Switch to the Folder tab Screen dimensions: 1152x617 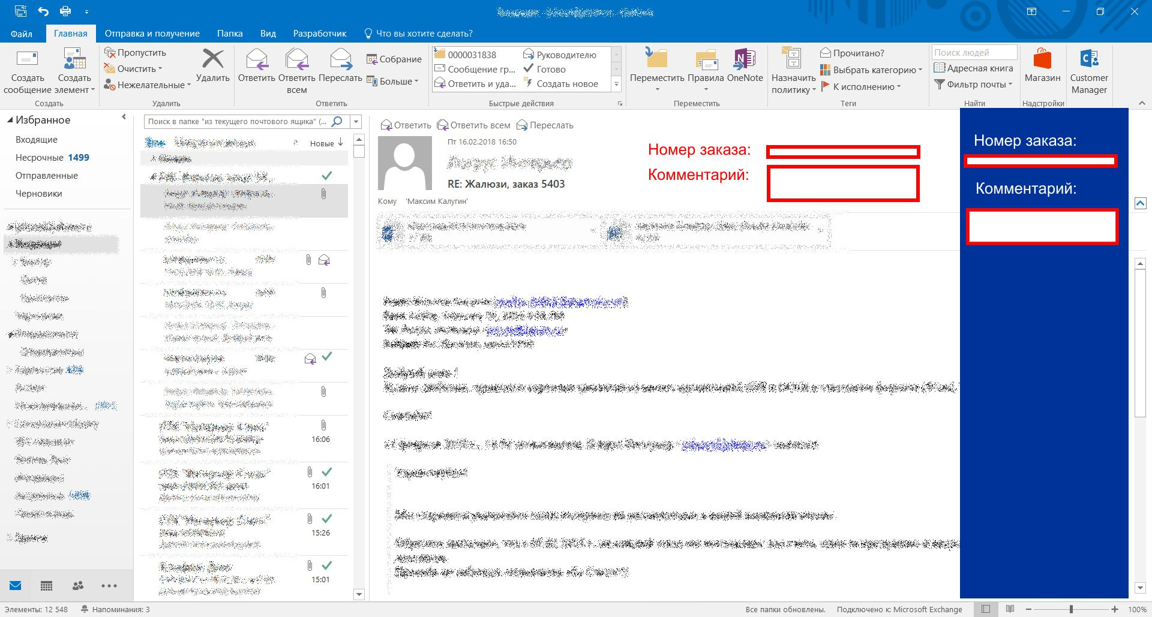(230, 34)
